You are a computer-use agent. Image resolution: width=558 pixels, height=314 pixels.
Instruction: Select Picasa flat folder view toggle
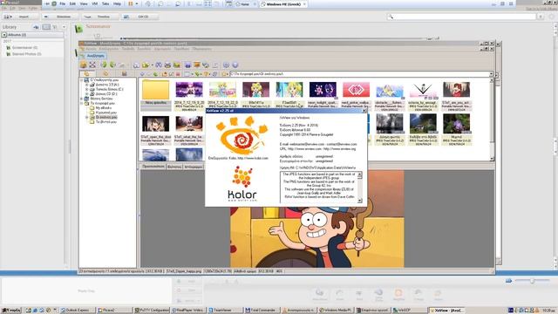46,27
